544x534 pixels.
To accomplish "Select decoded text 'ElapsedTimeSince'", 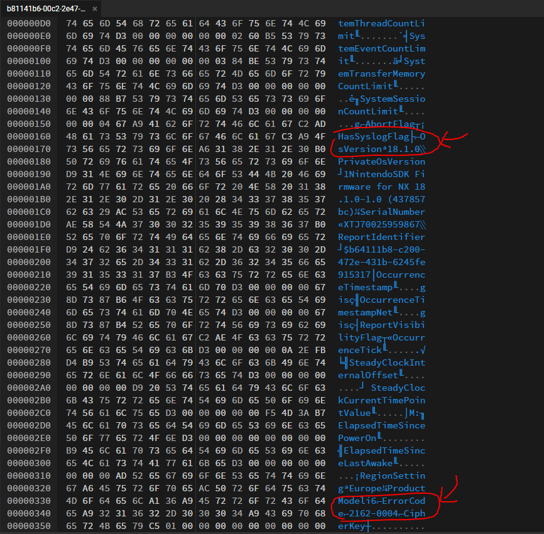I will point(382,425).
